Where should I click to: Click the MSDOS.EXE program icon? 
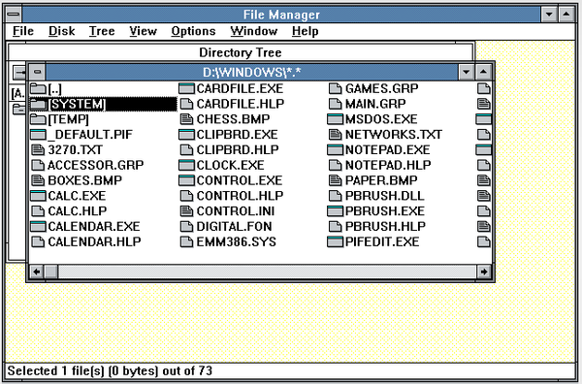pos(336,119)
